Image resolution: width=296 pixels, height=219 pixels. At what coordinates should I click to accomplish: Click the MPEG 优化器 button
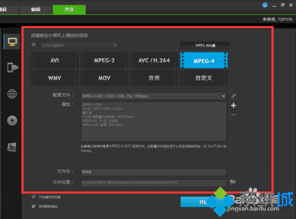(x=205, y=46)
